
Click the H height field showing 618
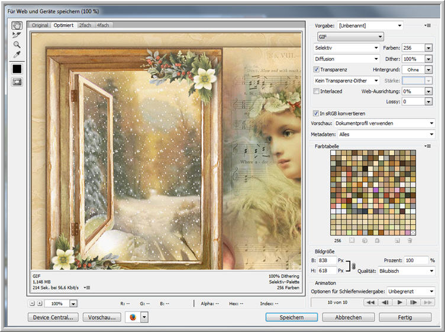point(327,270)
